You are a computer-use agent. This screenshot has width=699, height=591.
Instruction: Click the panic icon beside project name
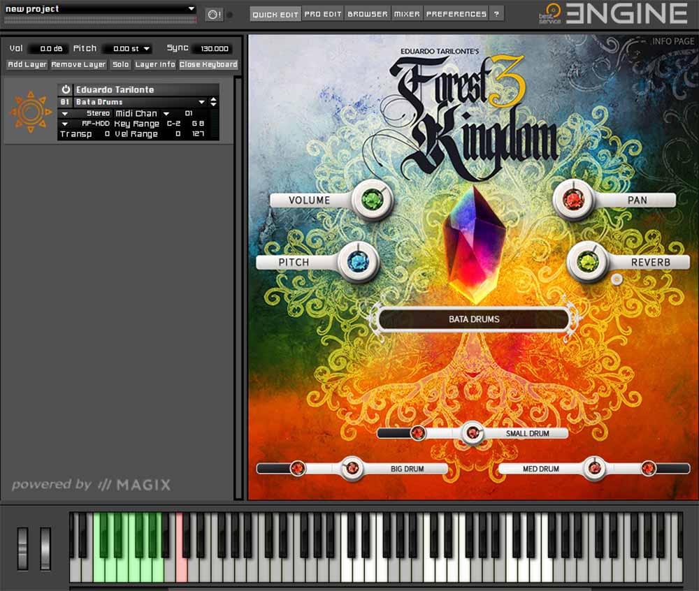tap(214, 14)
